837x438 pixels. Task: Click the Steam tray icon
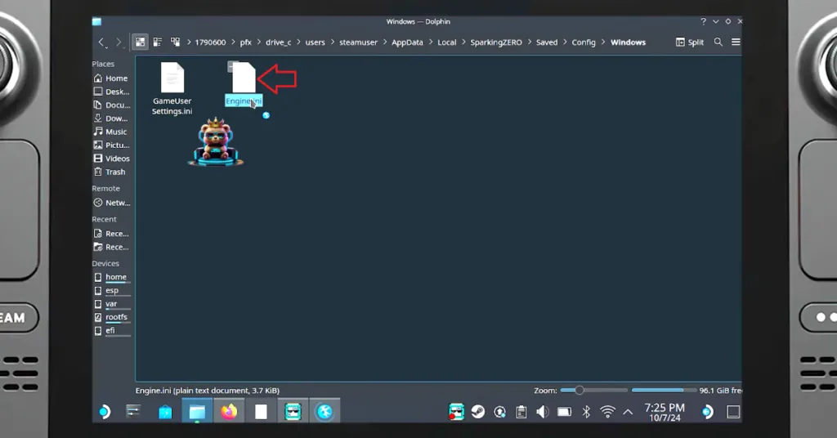coord(477,411)
